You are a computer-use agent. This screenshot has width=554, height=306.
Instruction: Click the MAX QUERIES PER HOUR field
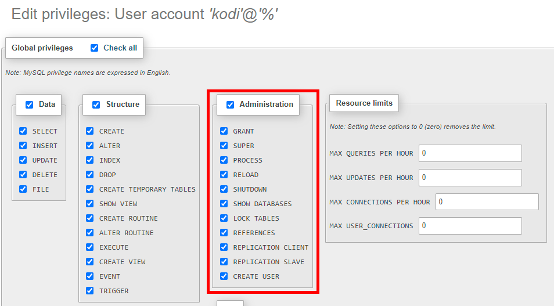(469, 153)
